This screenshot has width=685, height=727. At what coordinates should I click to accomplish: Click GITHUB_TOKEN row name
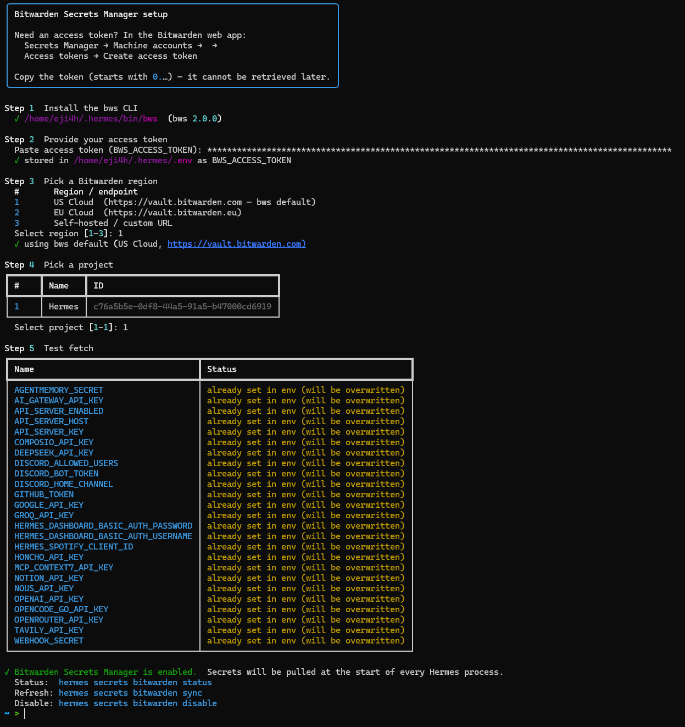point(44,495)
